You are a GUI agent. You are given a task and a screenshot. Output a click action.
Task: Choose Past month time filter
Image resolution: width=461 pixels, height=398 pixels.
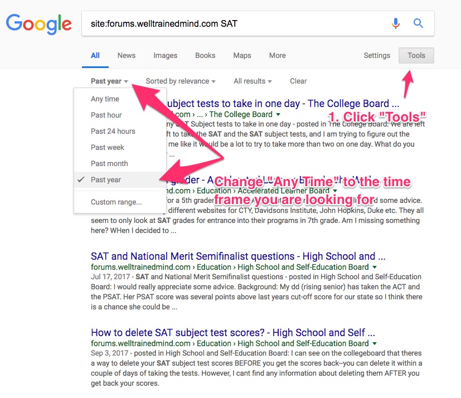[120, 164]
